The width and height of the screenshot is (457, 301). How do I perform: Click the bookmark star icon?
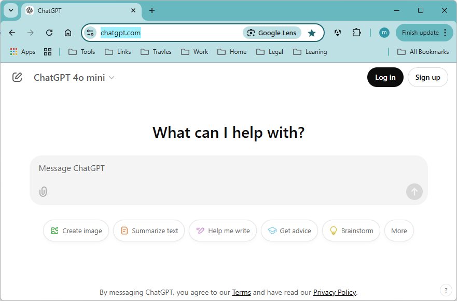click(312, 33)
